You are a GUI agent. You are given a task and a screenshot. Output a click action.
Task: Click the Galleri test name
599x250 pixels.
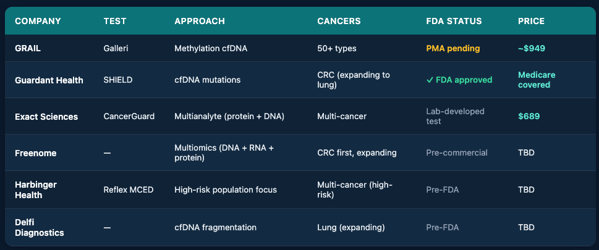point(116,48)
